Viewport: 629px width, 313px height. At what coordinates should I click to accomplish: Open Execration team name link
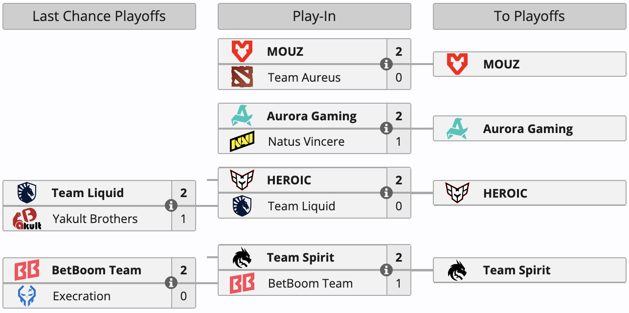pos(82,296)
